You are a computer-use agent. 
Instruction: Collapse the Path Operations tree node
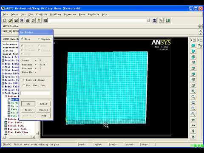point(3,93)
